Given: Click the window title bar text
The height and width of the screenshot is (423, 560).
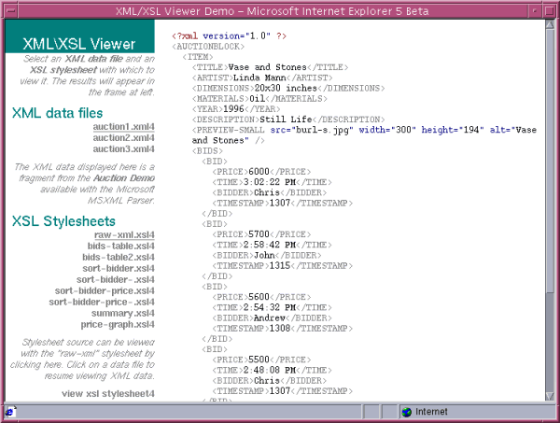Looking at the screenshot, I should coord(273,11).
